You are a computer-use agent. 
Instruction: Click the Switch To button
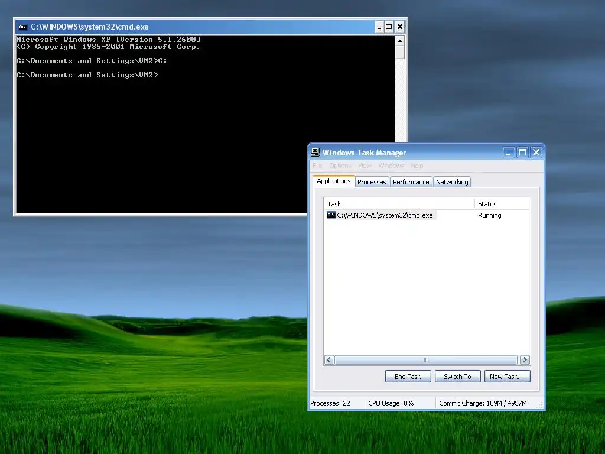(458, 377)
